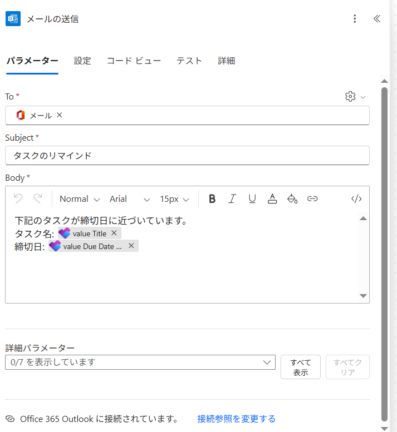The width and height of the screenshot is (397, 432).
Task: Click the 接続参照を変更する link
Action: (x=237, y=419)
